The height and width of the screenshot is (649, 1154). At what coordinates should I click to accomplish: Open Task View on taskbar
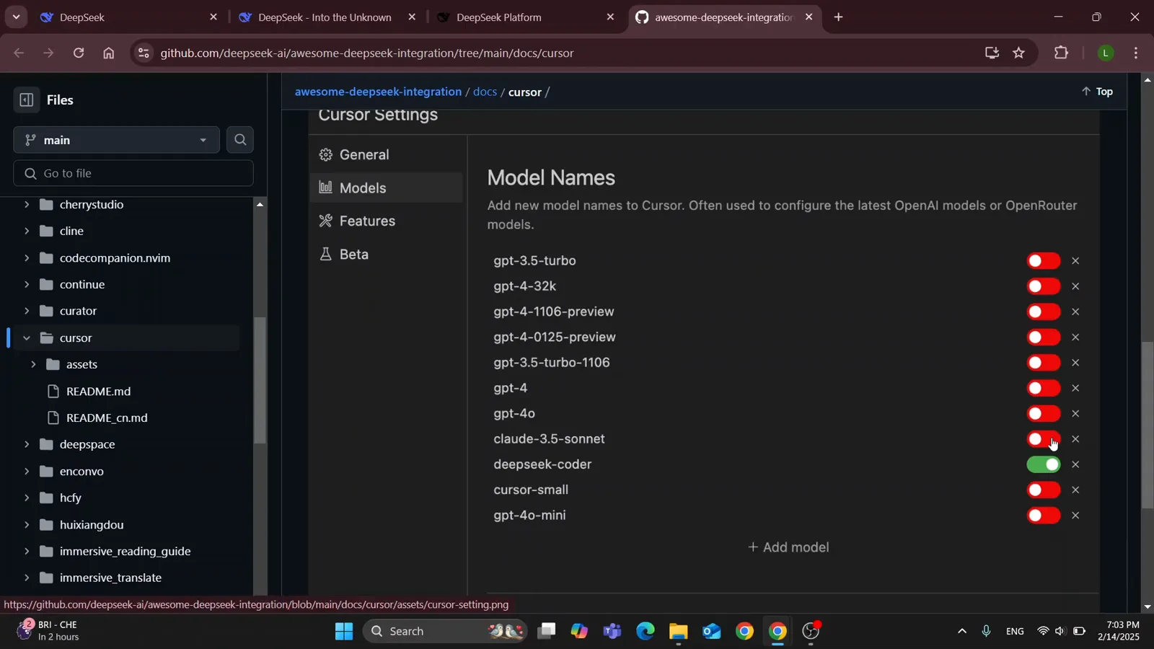click(x=546, y=632)
